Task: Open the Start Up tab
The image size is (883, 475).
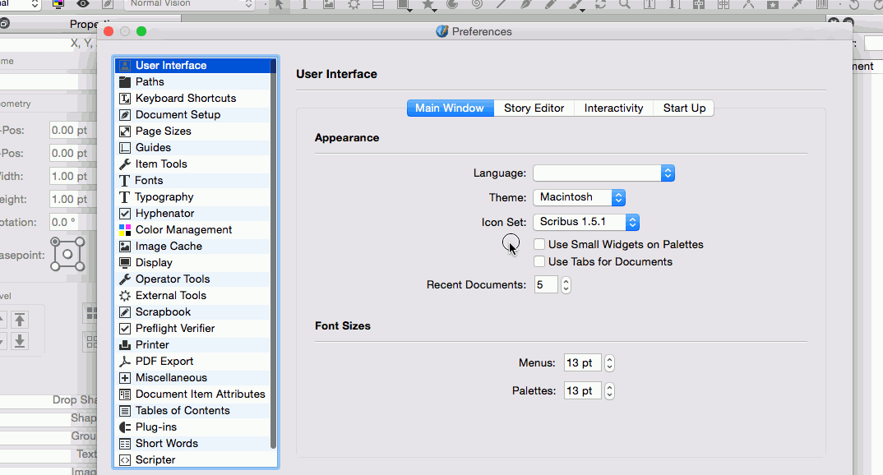Action: [x=684, y=108]
